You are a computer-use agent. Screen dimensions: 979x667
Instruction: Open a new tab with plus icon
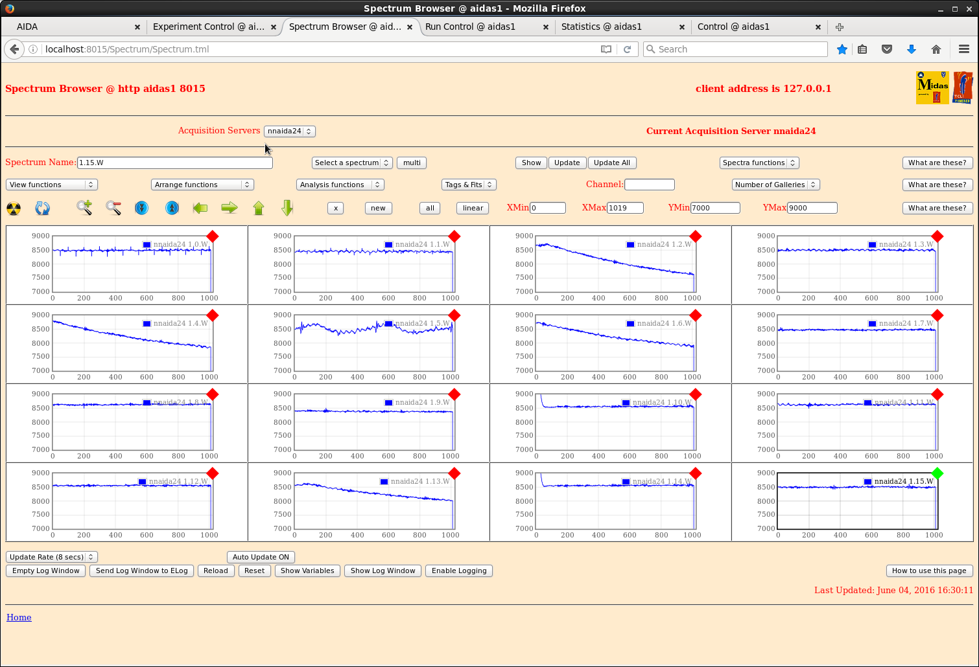840,27
